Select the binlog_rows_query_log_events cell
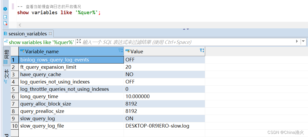This screenshot has height=137, width=308. [71, 60]
